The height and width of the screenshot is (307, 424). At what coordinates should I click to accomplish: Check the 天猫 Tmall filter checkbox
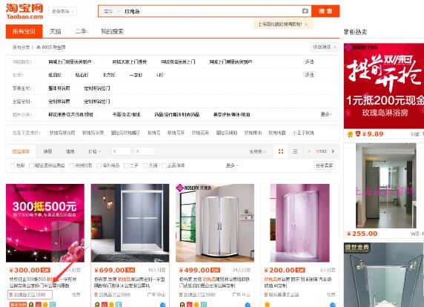click(x=145, y=165)
